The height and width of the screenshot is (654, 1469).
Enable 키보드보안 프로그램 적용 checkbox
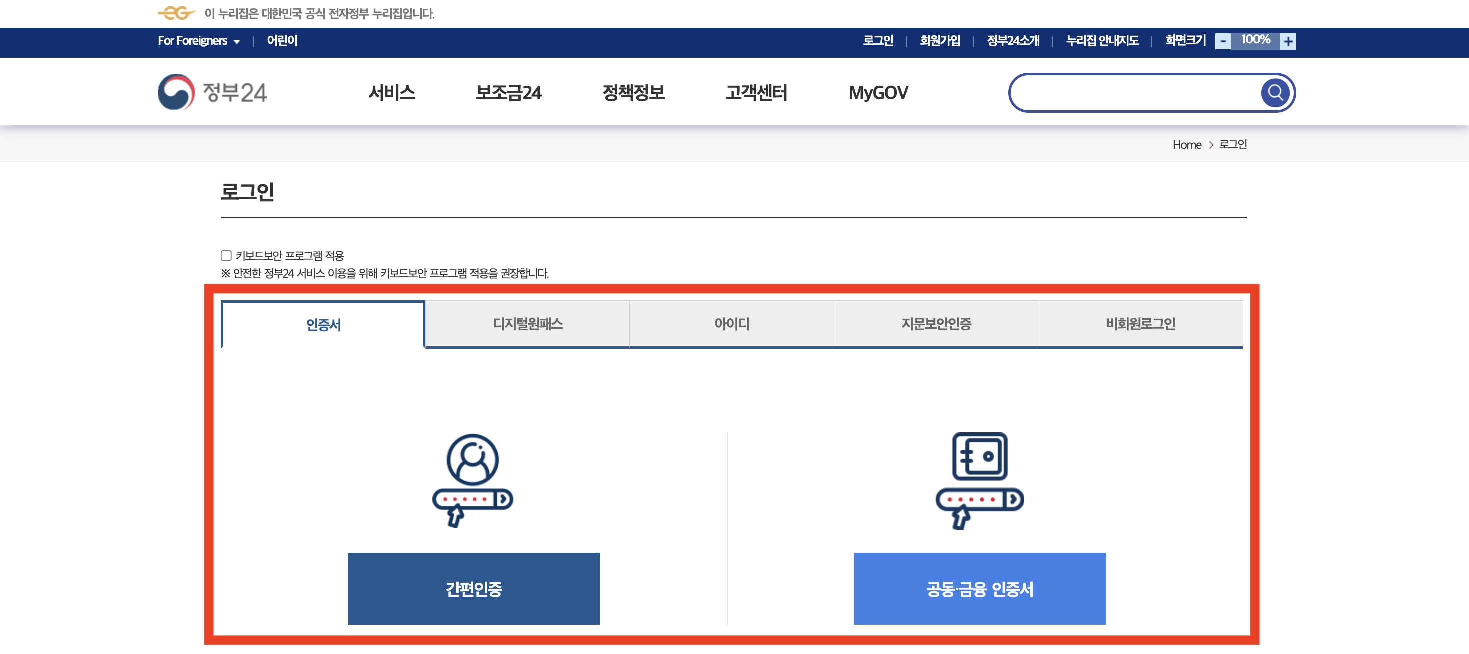226,255
